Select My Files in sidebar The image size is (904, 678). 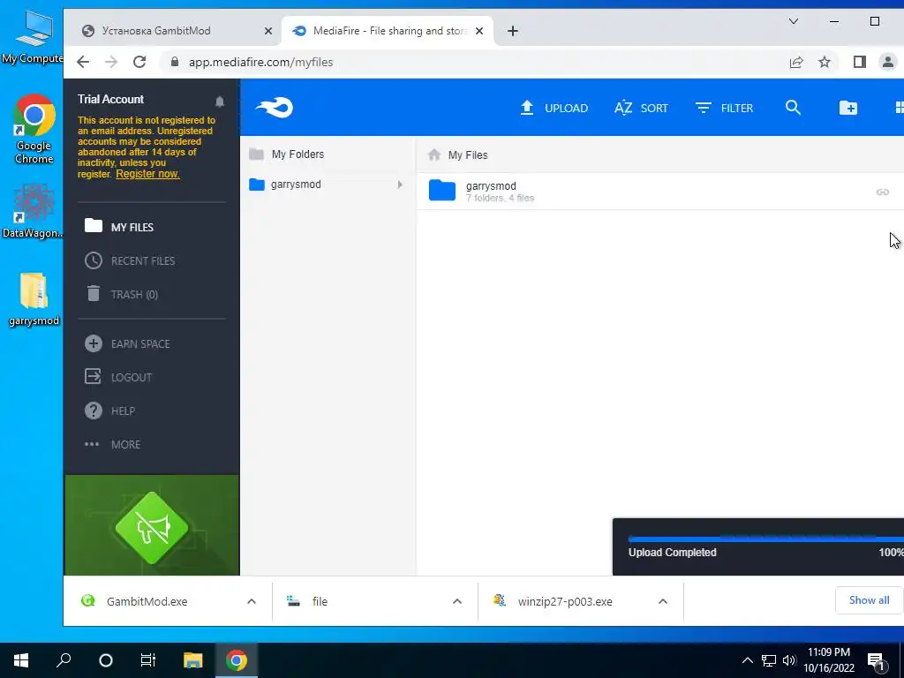tap(119, 227)
